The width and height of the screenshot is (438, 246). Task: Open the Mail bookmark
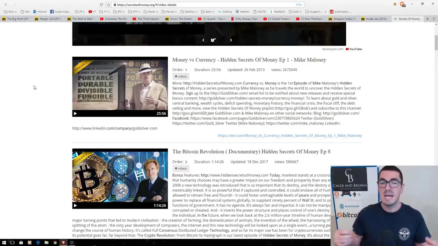click(25, 12)
